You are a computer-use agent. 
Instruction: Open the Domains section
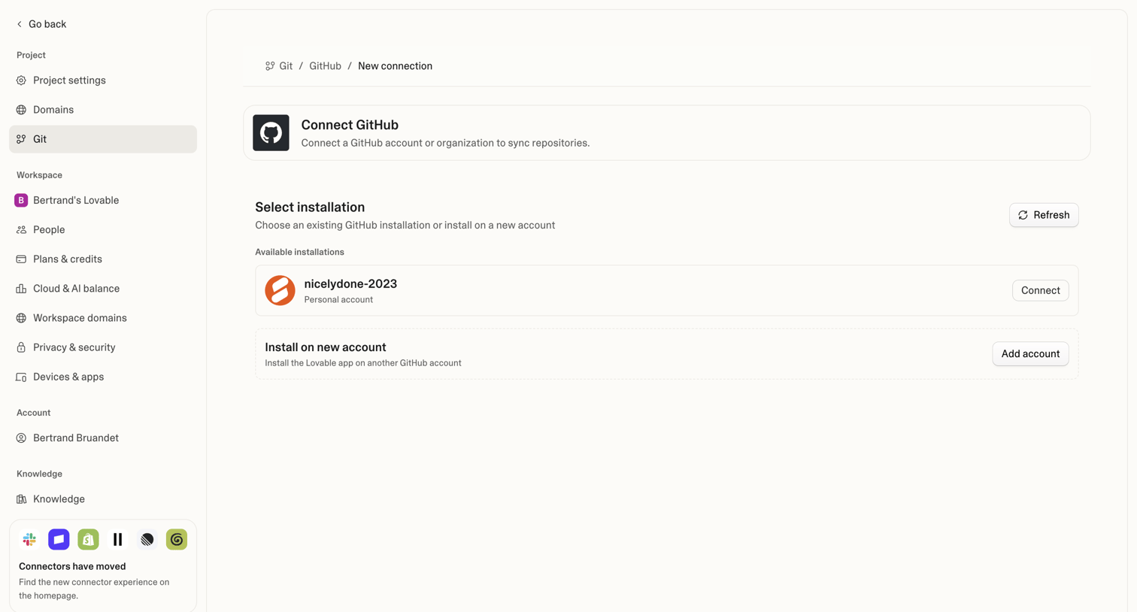click(103, 110)
